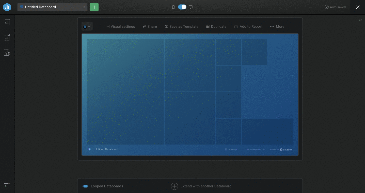
Task: Click the plus circle to extend Databoard
Action: click(x=174, y=186)
